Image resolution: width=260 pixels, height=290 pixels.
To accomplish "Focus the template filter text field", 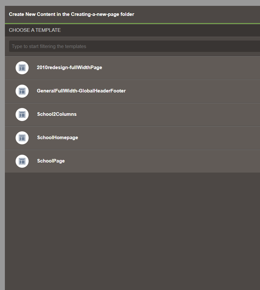I will pos(130,46).
